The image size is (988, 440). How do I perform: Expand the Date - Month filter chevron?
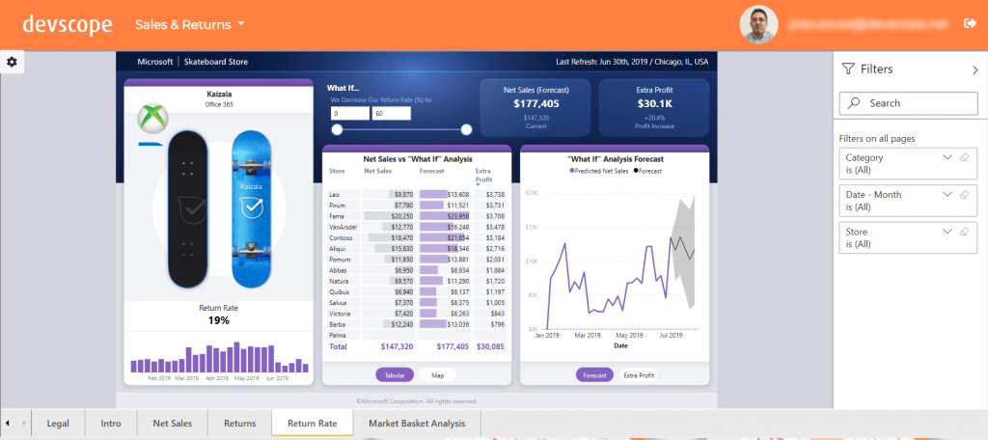pyautogui.click(x=947, y=195)
